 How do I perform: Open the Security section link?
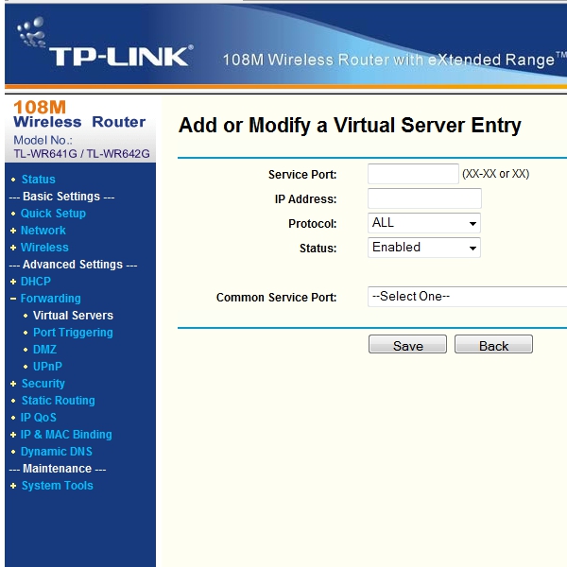pos(43,384)
